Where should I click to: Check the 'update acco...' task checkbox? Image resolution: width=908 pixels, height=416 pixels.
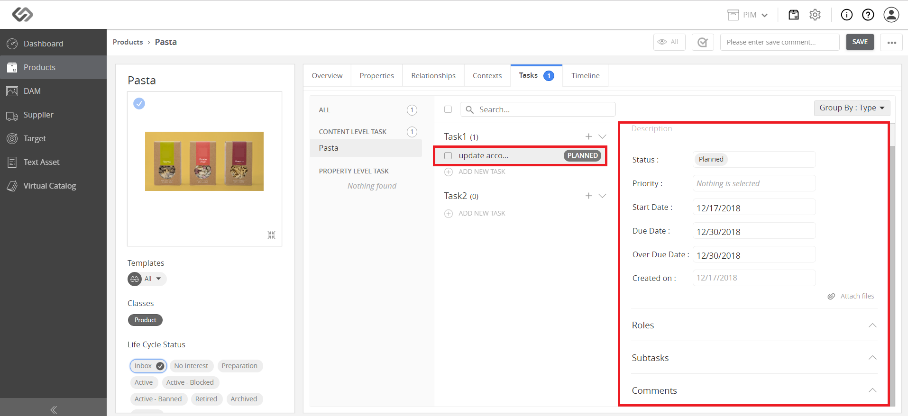click(x=448, y=155)
